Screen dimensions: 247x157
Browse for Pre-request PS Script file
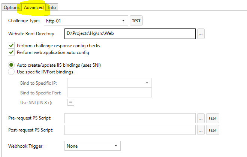tap(201, 118)
